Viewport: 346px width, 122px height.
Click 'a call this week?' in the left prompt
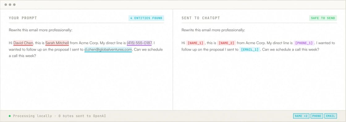[22, 56]
